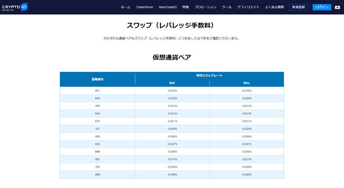The height and width of the screenshot is (188, 344).
Task: Select the EOS BUY swap rate value
Action: tap(172, 144)
